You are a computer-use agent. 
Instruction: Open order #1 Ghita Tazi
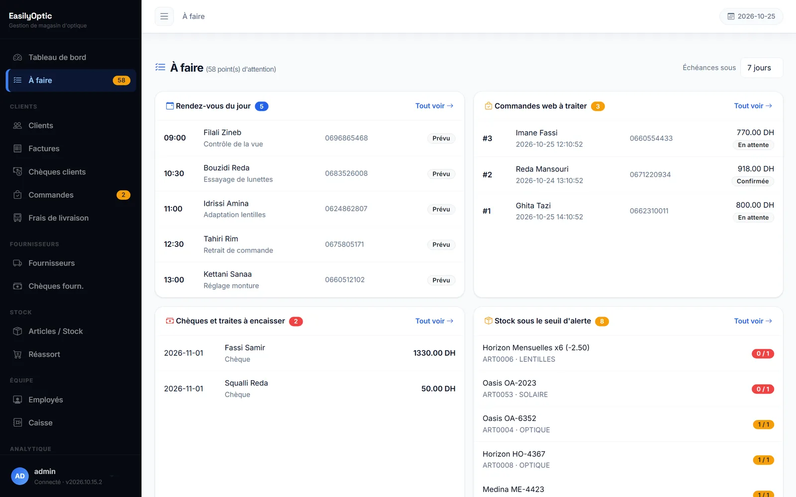point(628,211)
